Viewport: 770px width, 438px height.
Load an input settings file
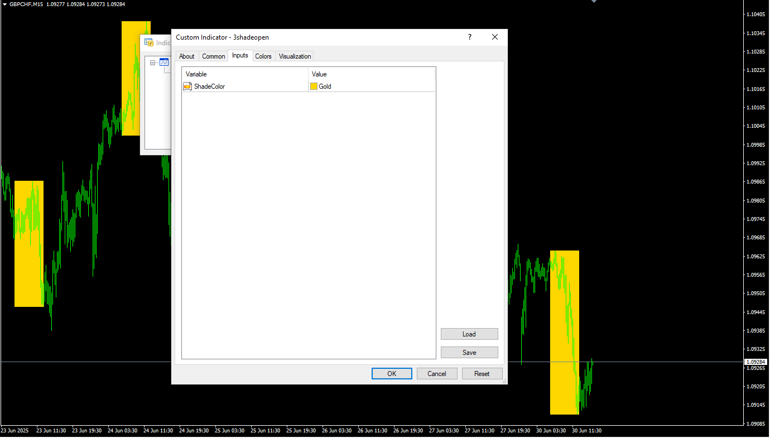[x=469, y=334]
